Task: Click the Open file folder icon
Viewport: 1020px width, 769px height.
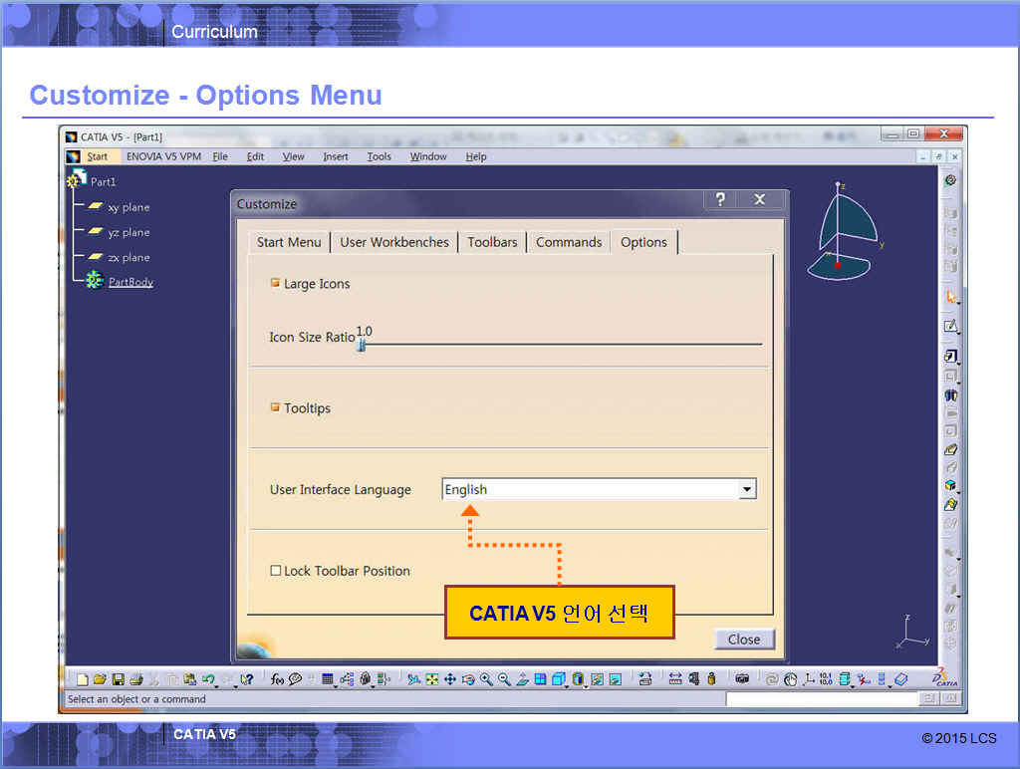Action: click(100, 679)
